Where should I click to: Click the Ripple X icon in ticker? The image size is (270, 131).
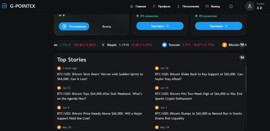coord(103,45)
